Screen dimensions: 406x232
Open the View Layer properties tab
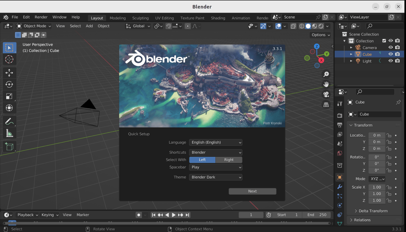coord(340,134)
